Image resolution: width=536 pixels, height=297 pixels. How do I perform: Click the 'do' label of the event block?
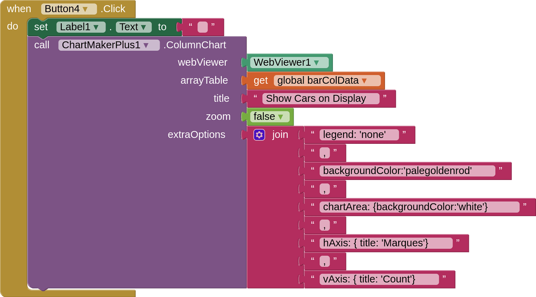point(12,26)
